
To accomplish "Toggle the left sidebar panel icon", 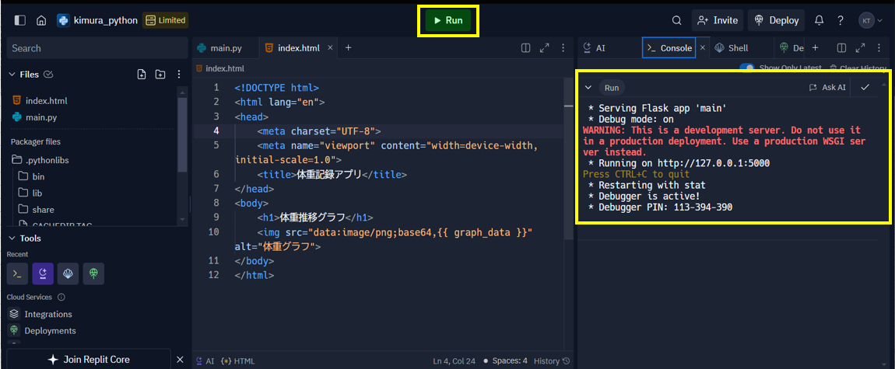I will coord(20,20).
